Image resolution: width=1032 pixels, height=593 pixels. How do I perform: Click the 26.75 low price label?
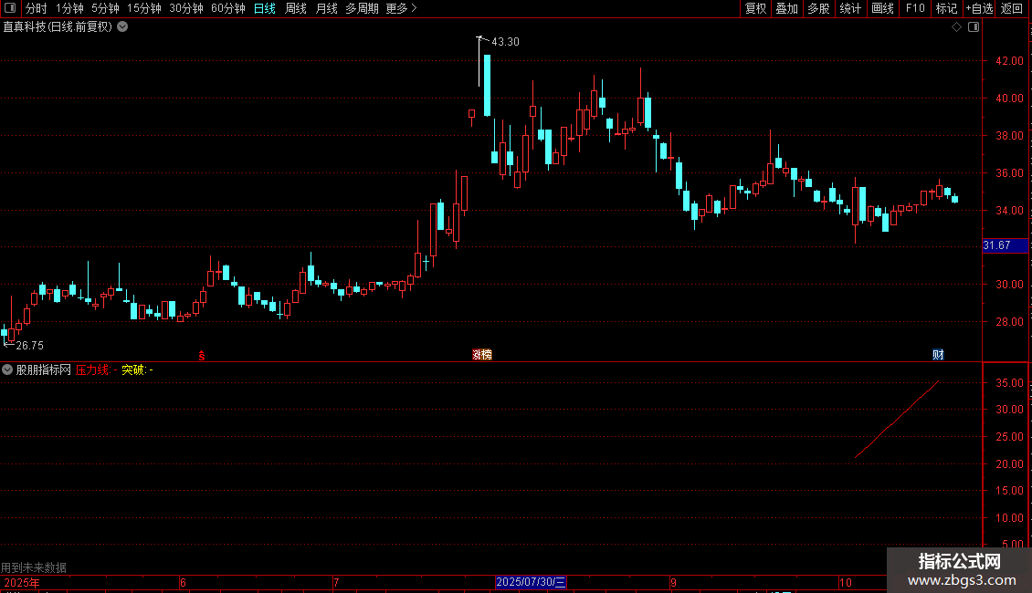(29, 345)
